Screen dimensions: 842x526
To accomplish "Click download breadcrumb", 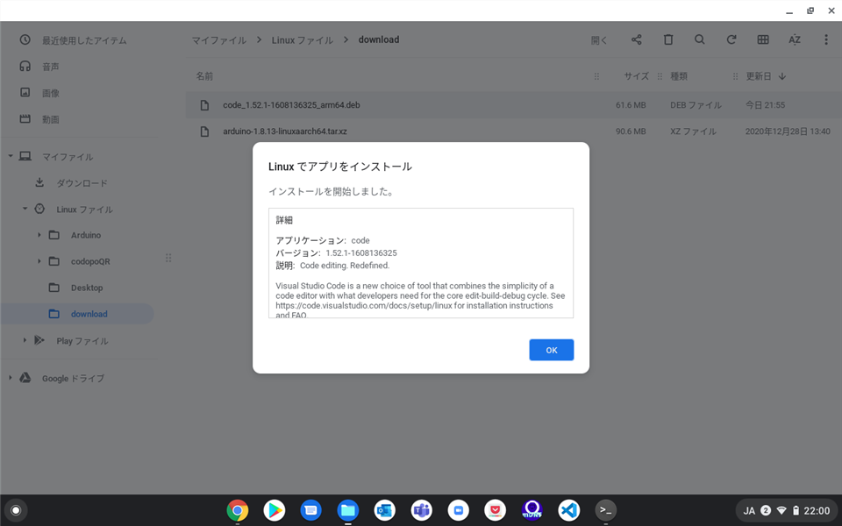I will [379, 39].
